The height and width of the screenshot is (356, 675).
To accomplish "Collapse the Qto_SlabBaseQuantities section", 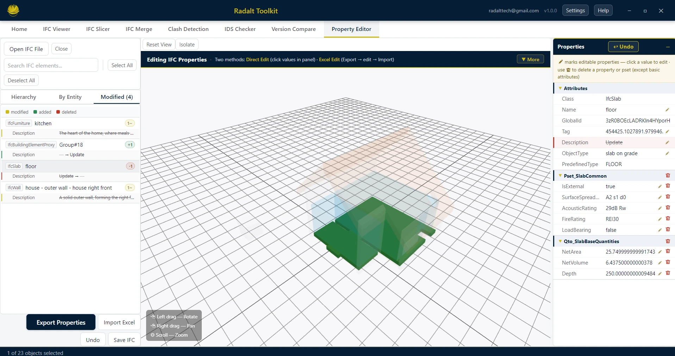I will tap(561, 241).
